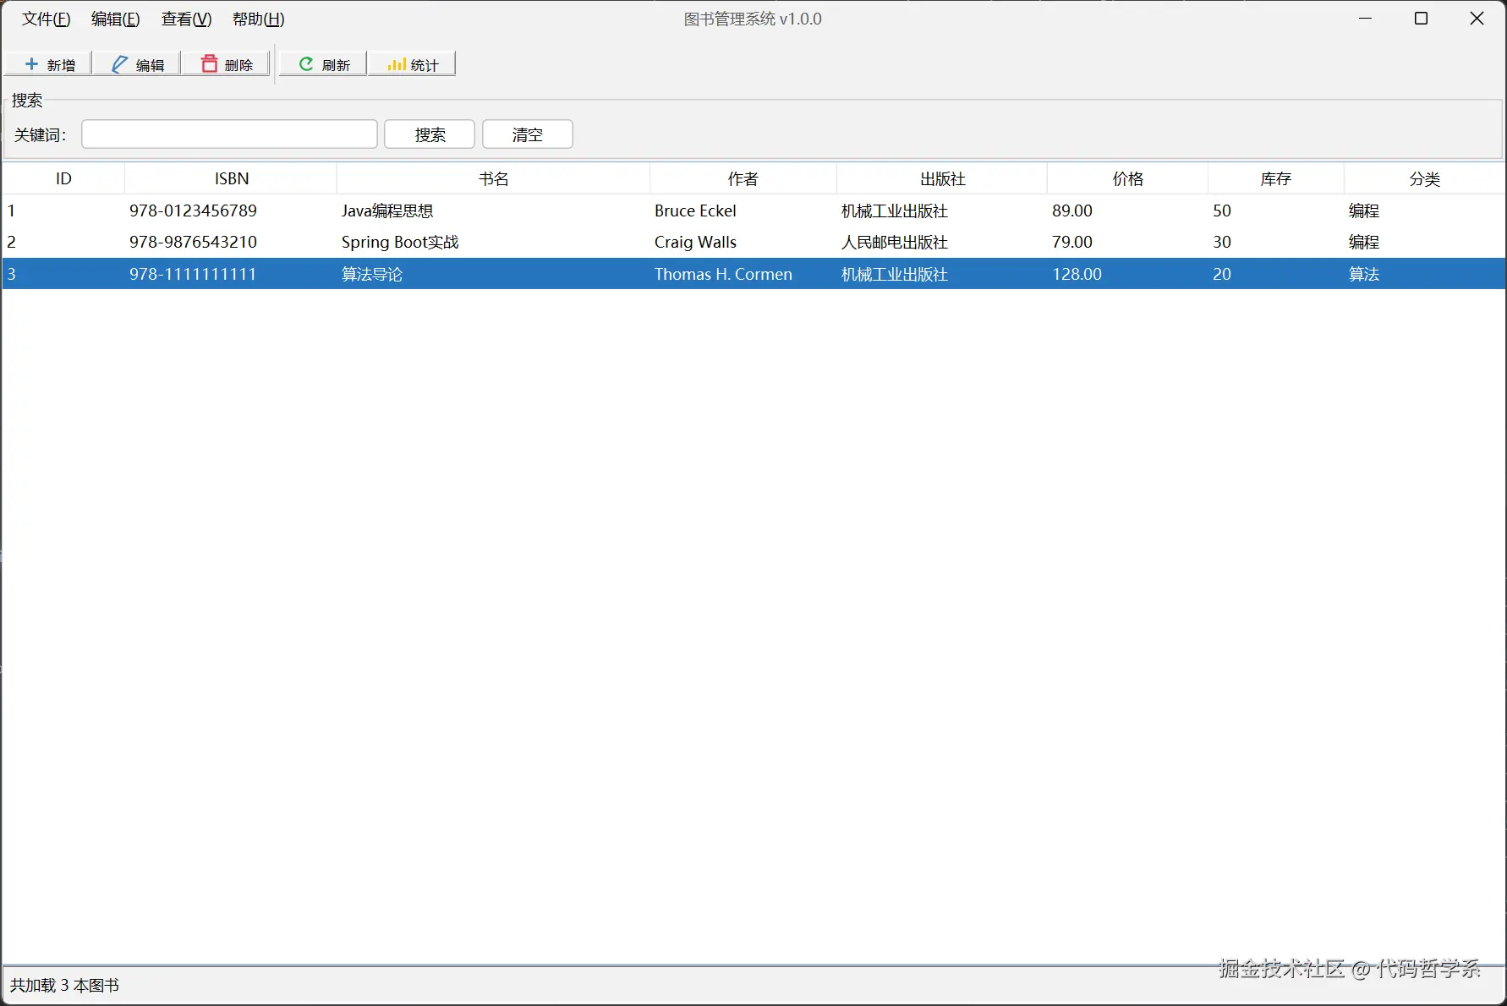Open the 帮助(H) menu
The image size is (1507, 1006).
click(x=258, y=19)
